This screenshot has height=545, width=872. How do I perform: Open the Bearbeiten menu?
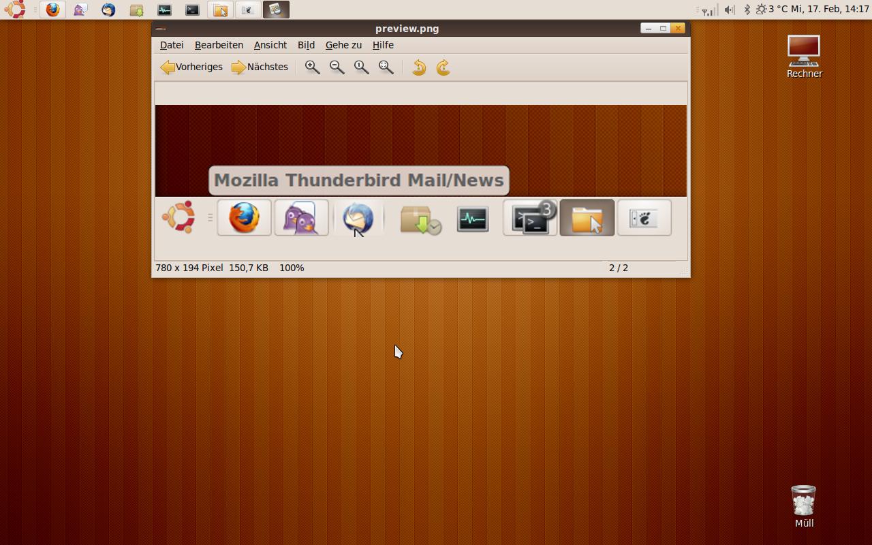click(219, 45)
